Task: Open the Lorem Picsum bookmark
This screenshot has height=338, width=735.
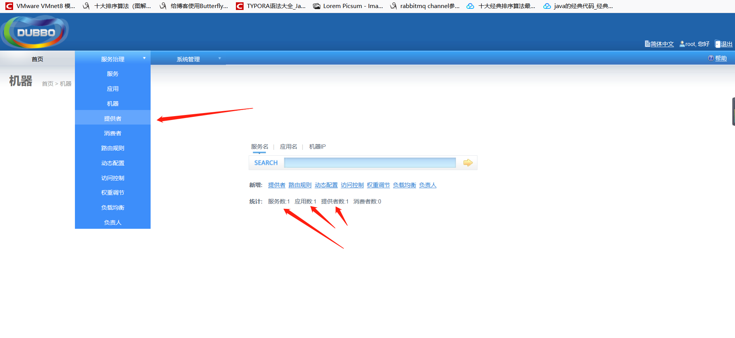Action: point(348,6)
